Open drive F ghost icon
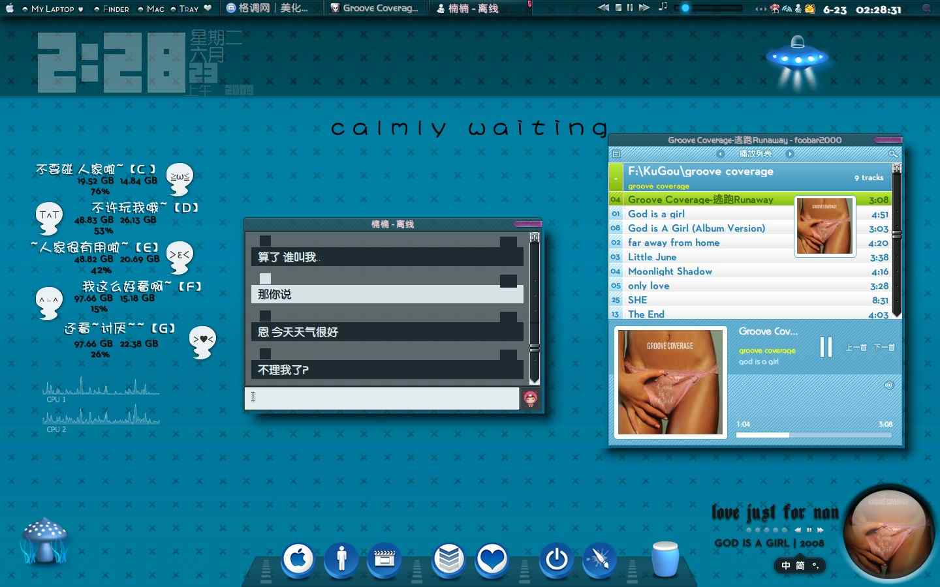940x587 pixels. click(50, 303)
